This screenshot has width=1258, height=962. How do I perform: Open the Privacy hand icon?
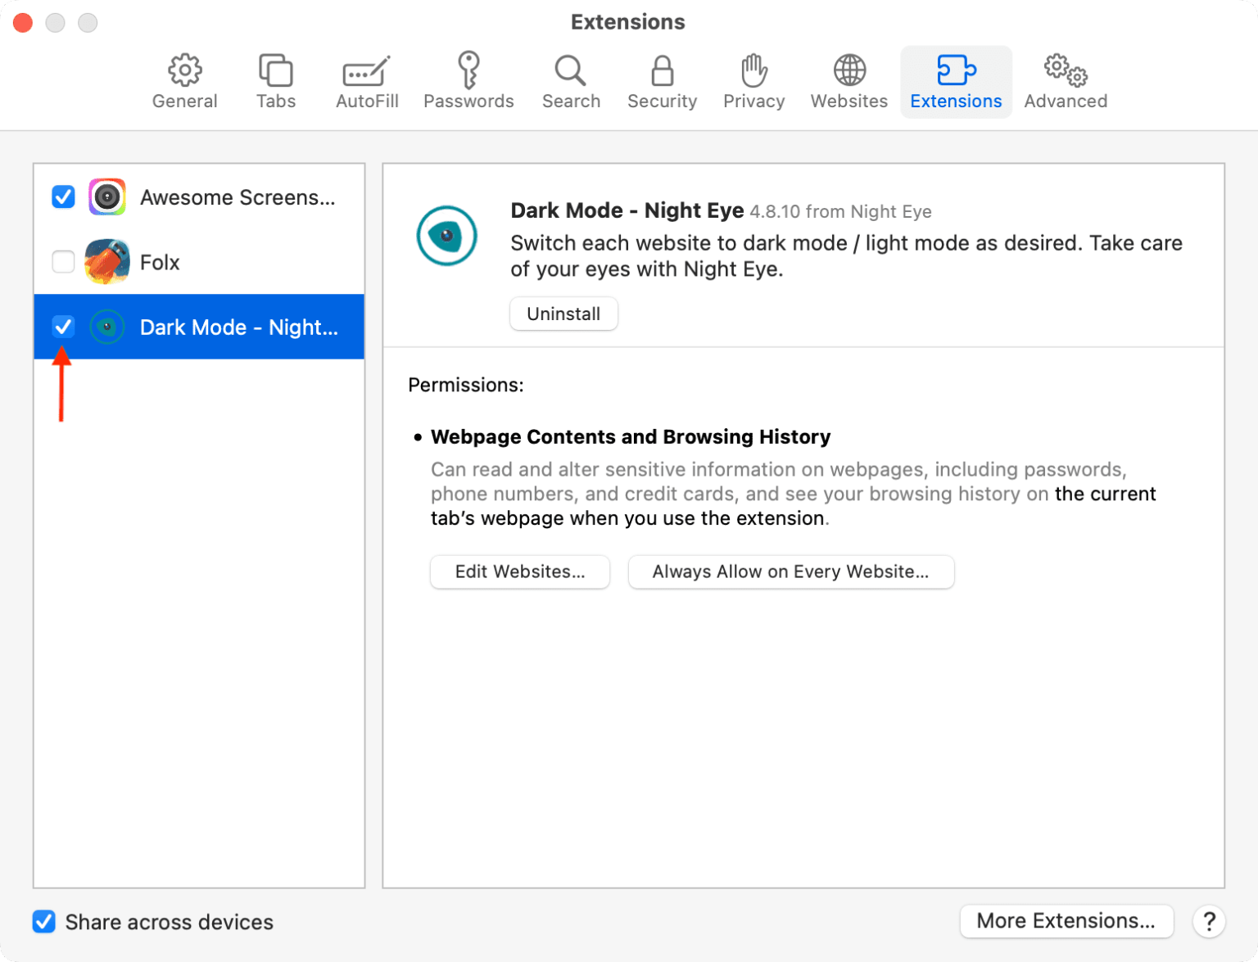pyautogui.click(x=753, y=70)
